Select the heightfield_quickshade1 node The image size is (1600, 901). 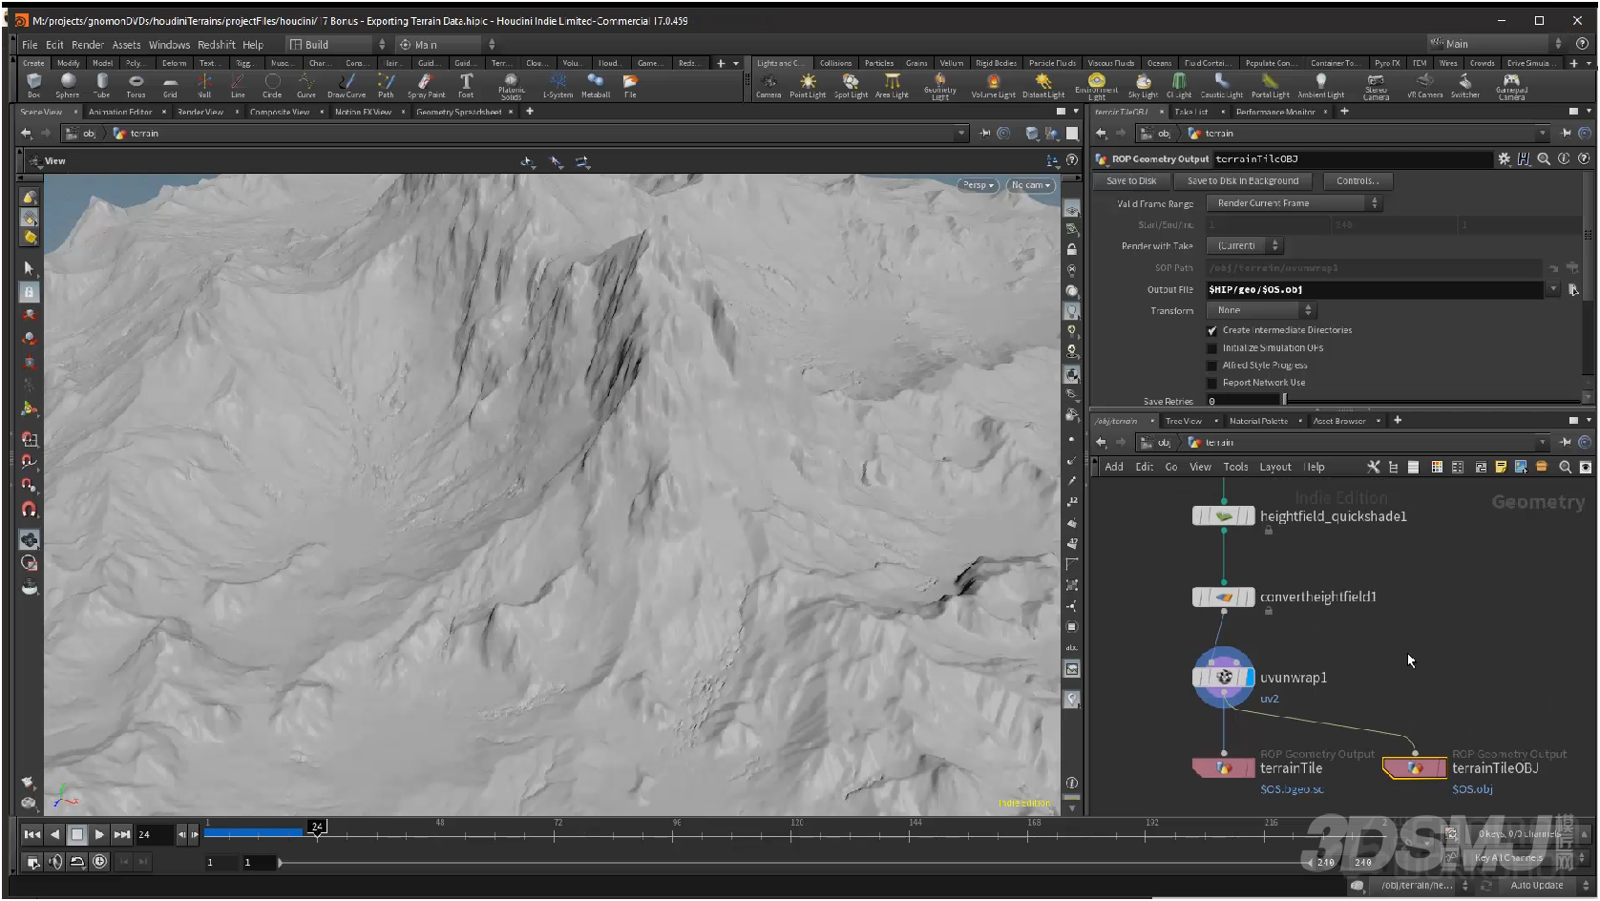(1224, 516)
